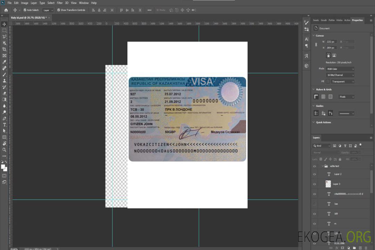Screen dimensions: 375x250
Task: Click the canvas Fill color swatch
Action: 328,82
